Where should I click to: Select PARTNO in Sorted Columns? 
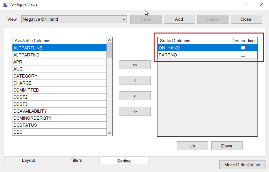click(193, 55)
